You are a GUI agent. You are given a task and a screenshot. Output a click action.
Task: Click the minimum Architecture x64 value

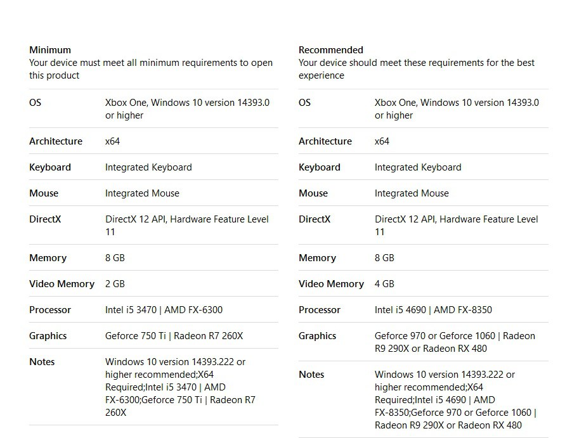coord(112,141)
